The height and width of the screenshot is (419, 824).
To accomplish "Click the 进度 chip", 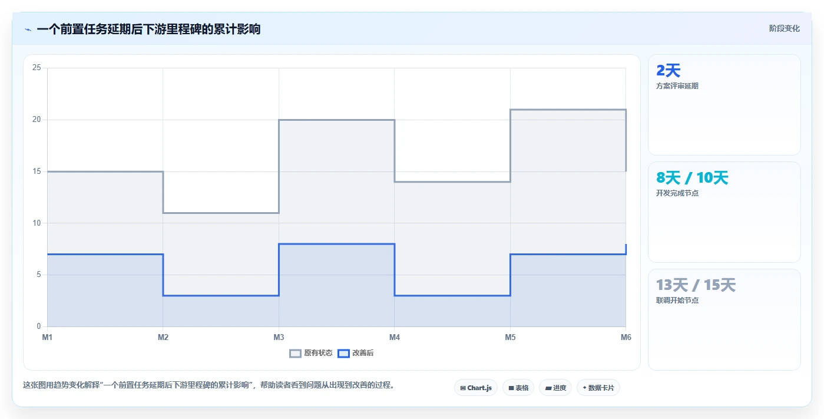I will [x=555, y=388].
